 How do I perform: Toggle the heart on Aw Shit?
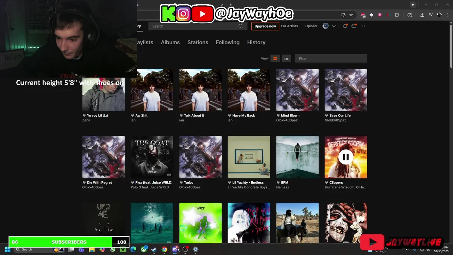coord(132,115)
